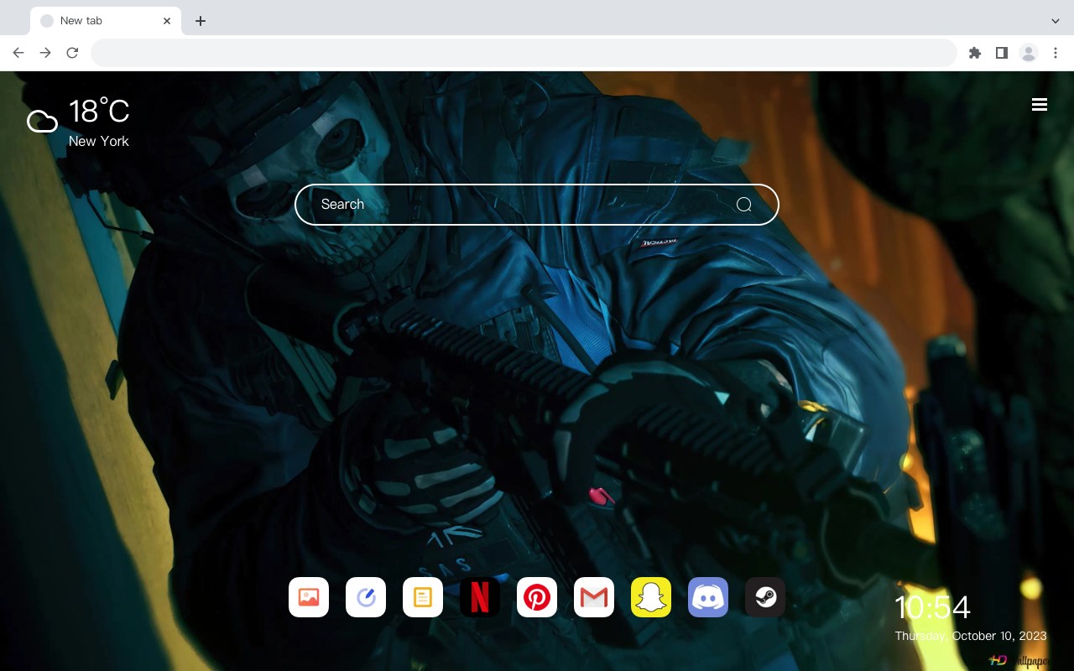The width and height of the screenshot is (1074, 671).
Task: Launch the Netflix shortcut
Action: click(480, 597)
